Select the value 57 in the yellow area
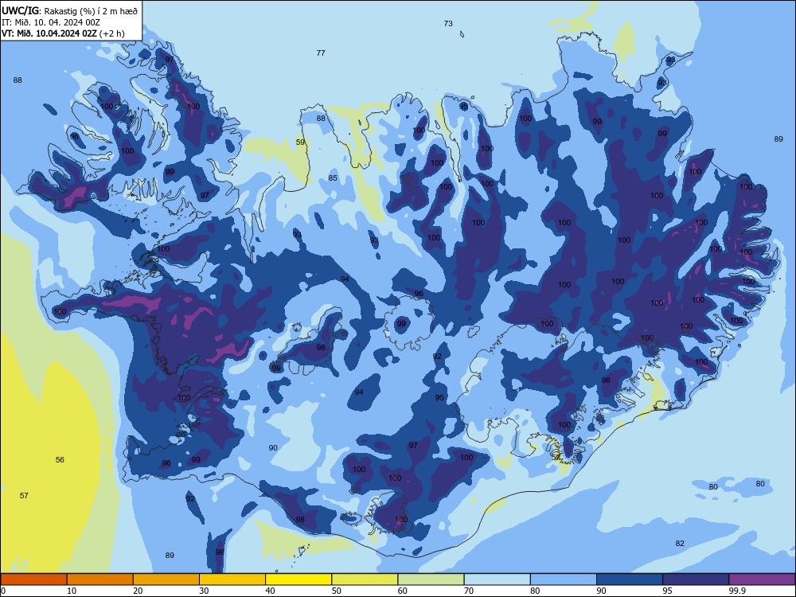The image size is (796, 597). 24,495
